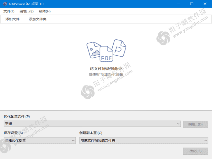Click the image file icon in drop area
212x159 pixels.
93,50
